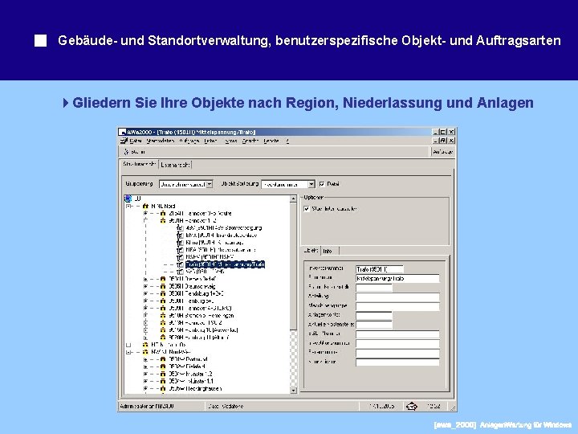578x434 pixels.
Task: Toggle the checkbox inside Optionen group
Action: 307,209
